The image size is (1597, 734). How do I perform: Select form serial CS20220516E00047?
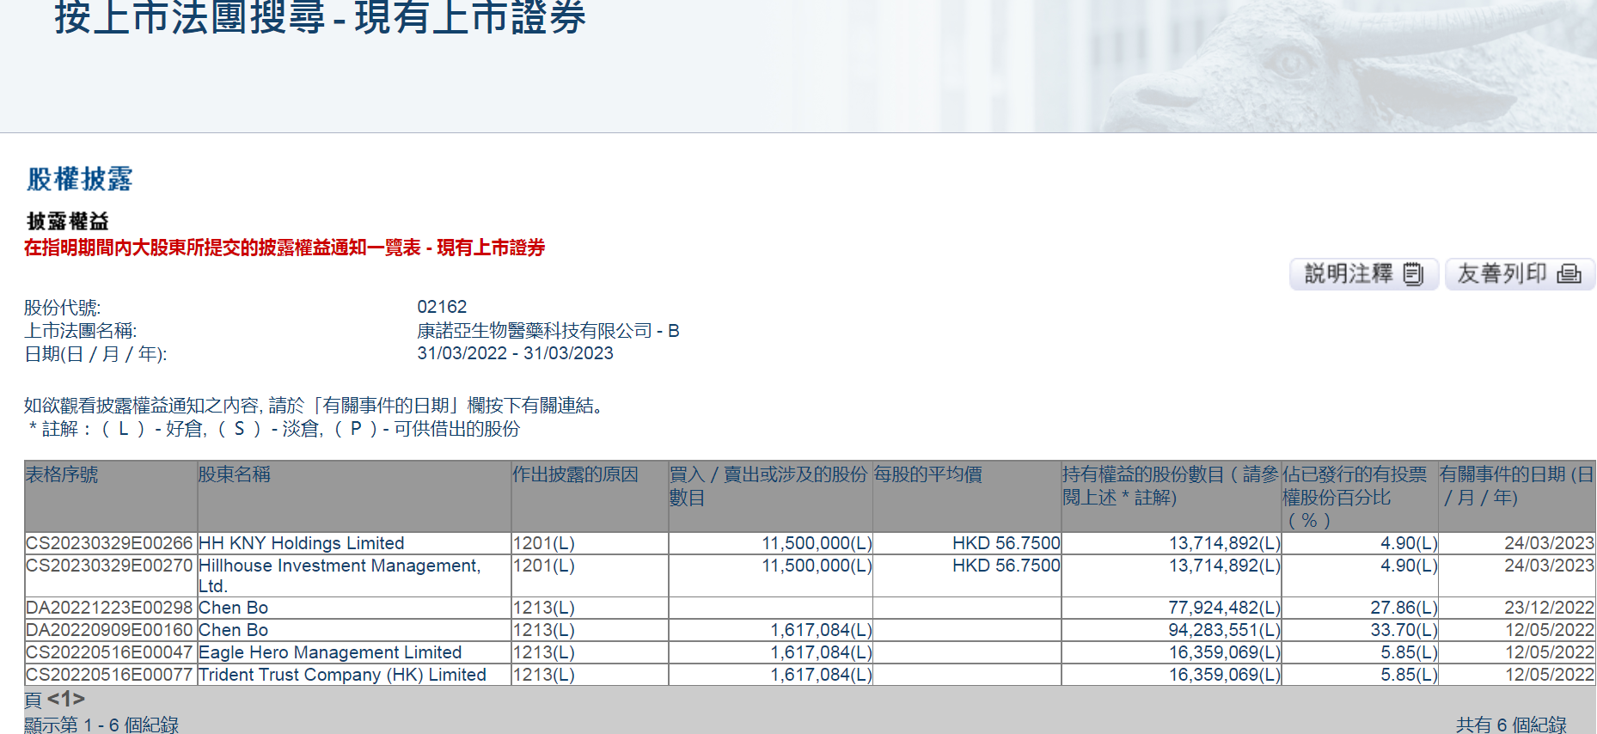click(109, 652)
